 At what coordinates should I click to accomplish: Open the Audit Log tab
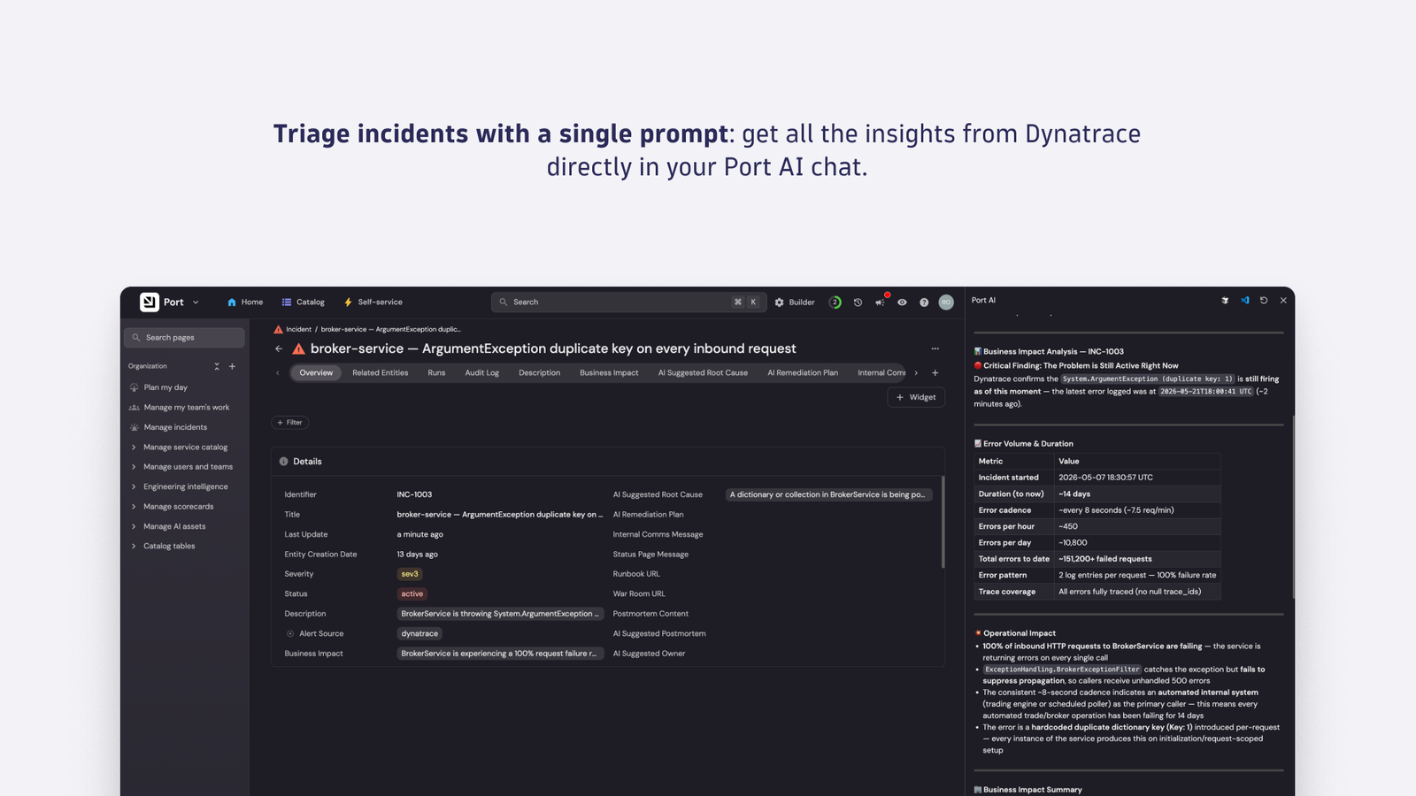pos(482,373)
